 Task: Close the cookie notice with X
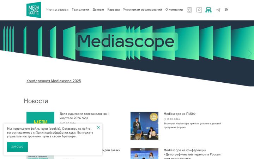[98, 127]
